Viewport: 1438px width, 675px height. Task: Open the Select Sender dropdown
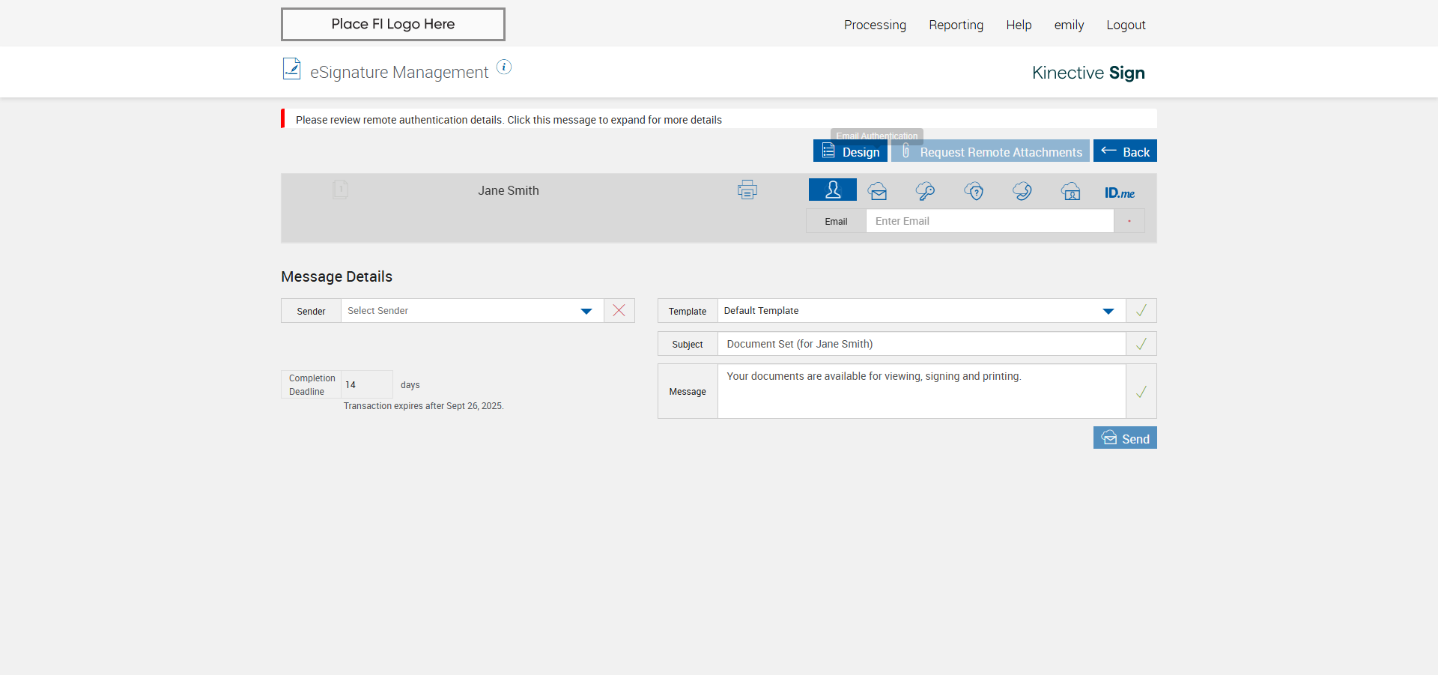(472, 310)
